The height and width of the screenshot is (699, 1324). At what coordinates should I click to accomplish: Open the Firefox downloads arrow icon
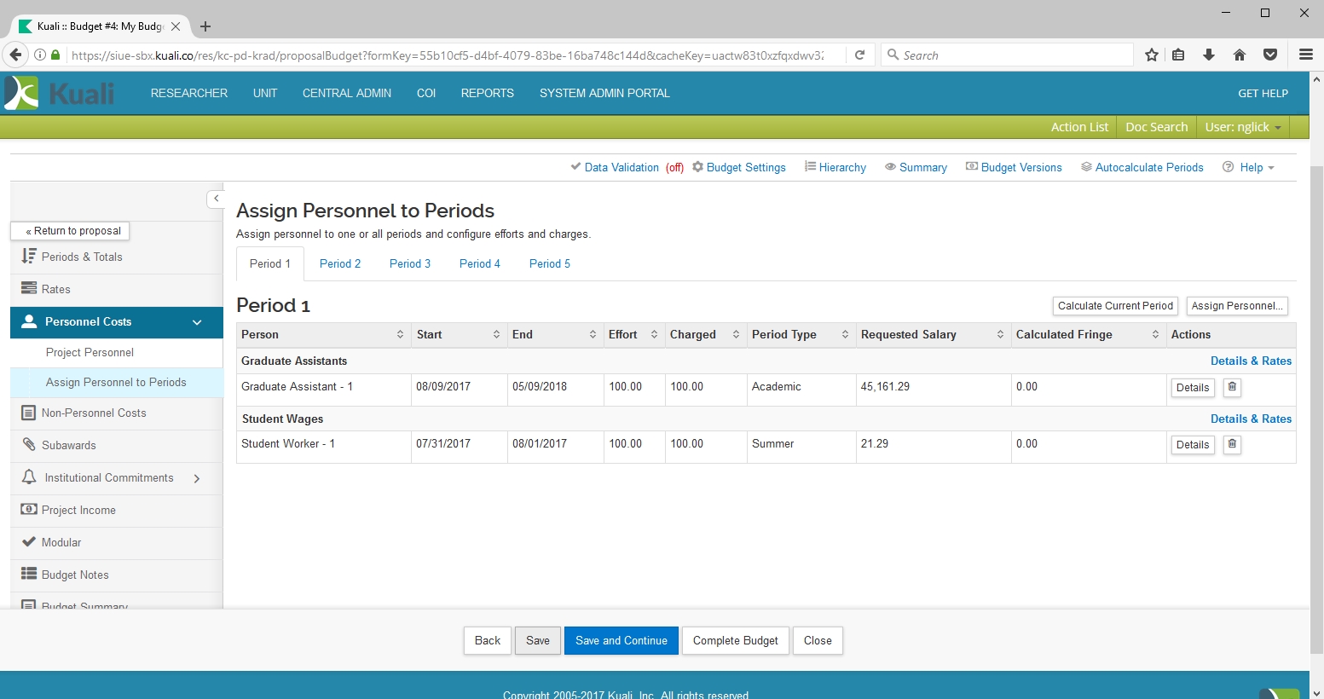1209,55
